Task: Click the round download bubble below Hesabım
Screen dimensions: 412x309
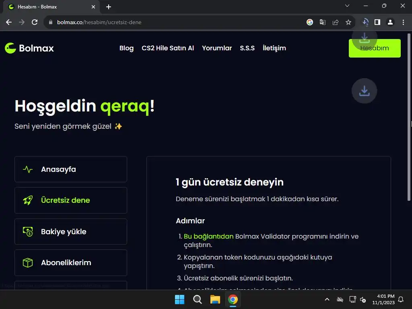Action: click(364, 91)
